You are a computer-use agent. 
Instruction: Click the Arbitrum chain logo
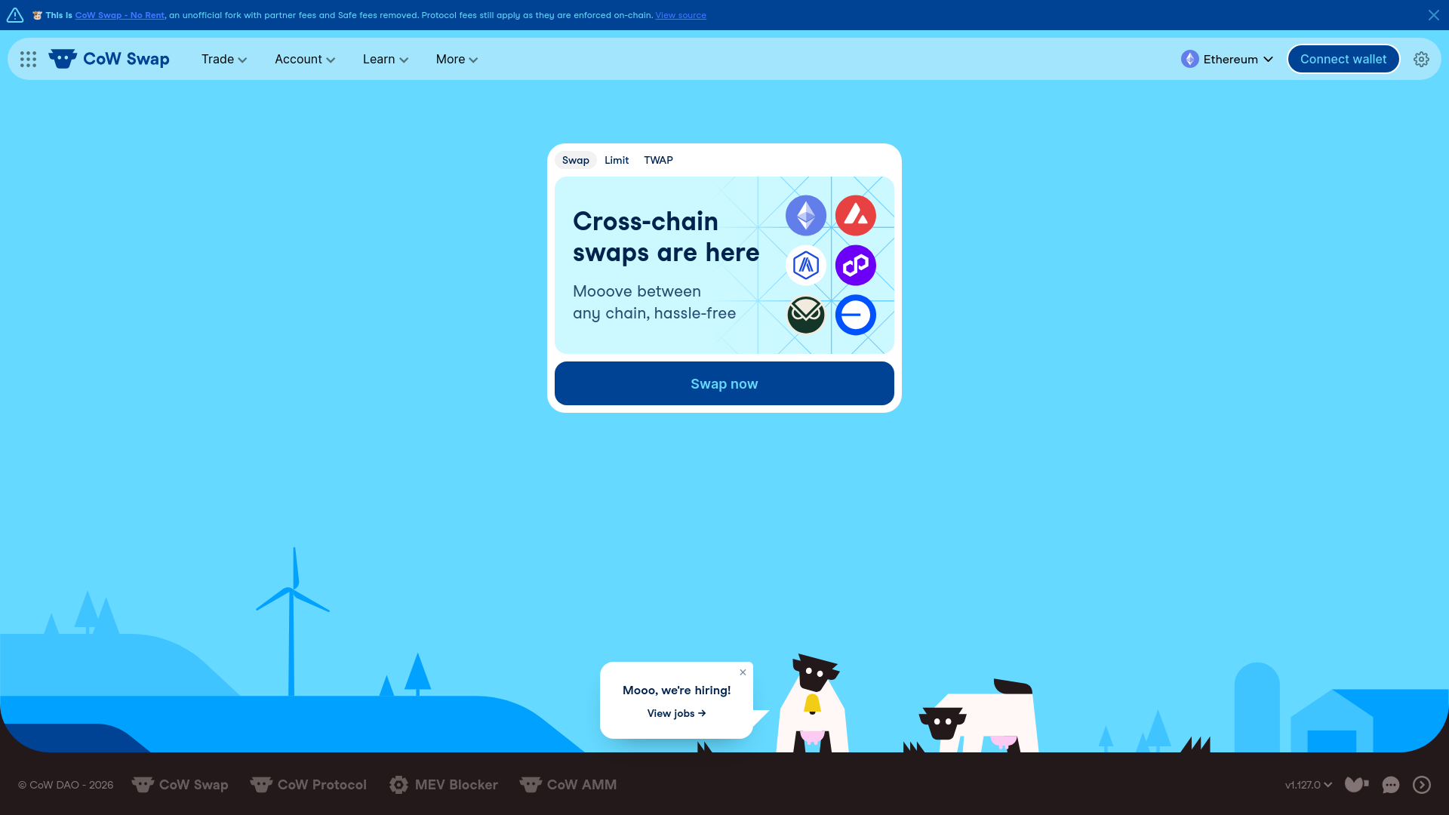pos(806,266)
